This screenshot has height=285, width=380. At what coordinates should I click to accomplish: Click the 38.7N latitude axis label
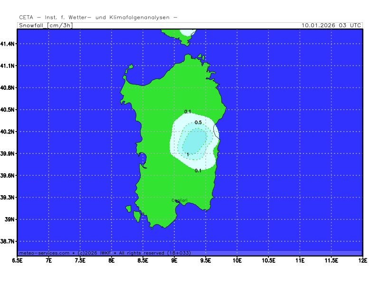tap(8, 241)
